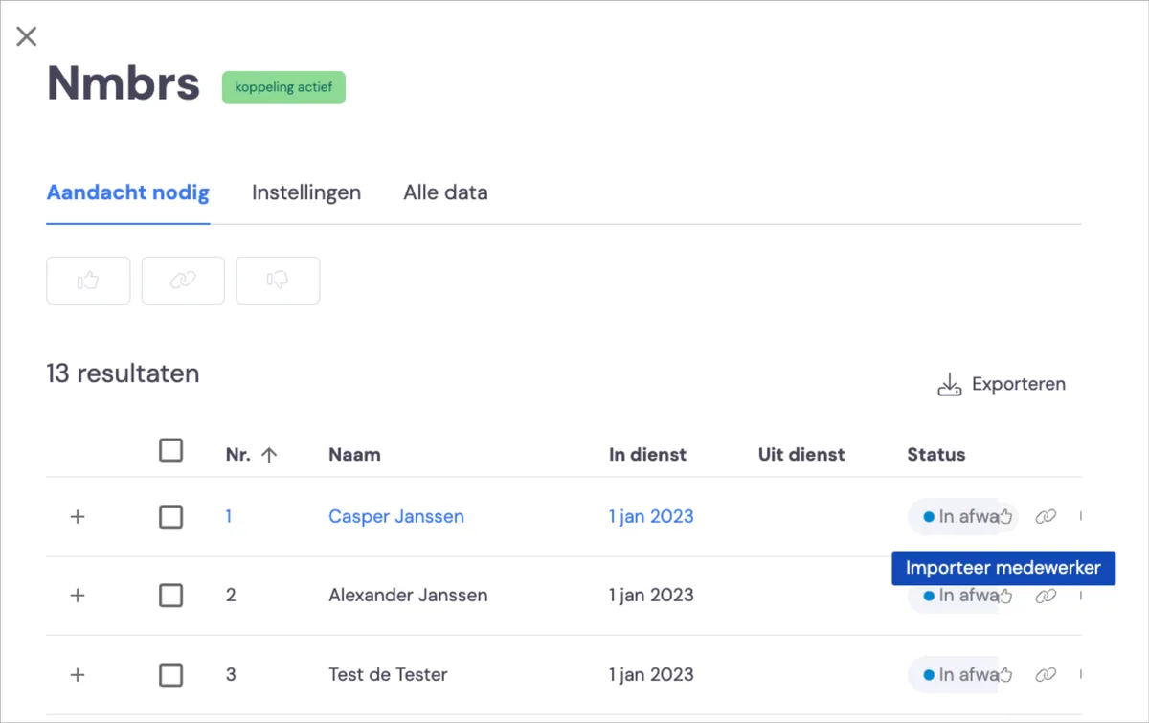Click the koppeling actief badge
1149x723 pixels.
(x=283, y=87)
